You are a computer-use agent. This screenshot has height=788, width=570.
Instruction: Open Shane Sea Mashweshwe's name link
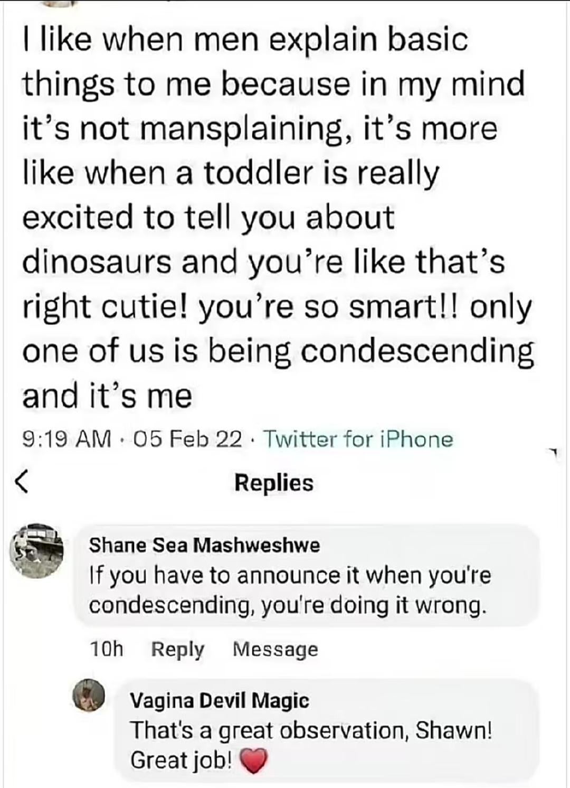[204, 545]
